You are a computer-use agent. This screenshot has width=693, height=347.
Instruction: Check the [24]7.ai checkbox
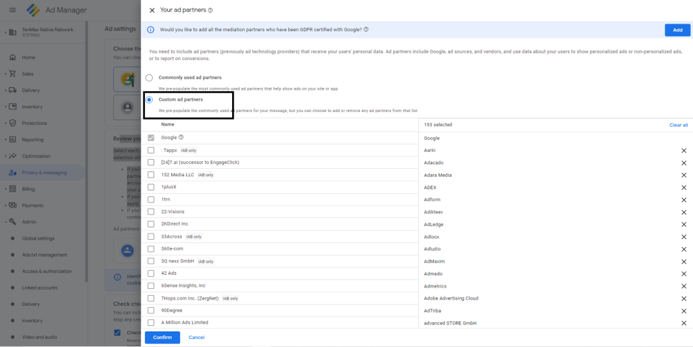pyautogui.click(x=151, y=163)
